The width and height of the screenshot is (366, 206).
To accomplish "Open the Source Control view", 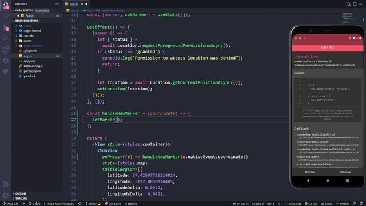I will point(6,27).
